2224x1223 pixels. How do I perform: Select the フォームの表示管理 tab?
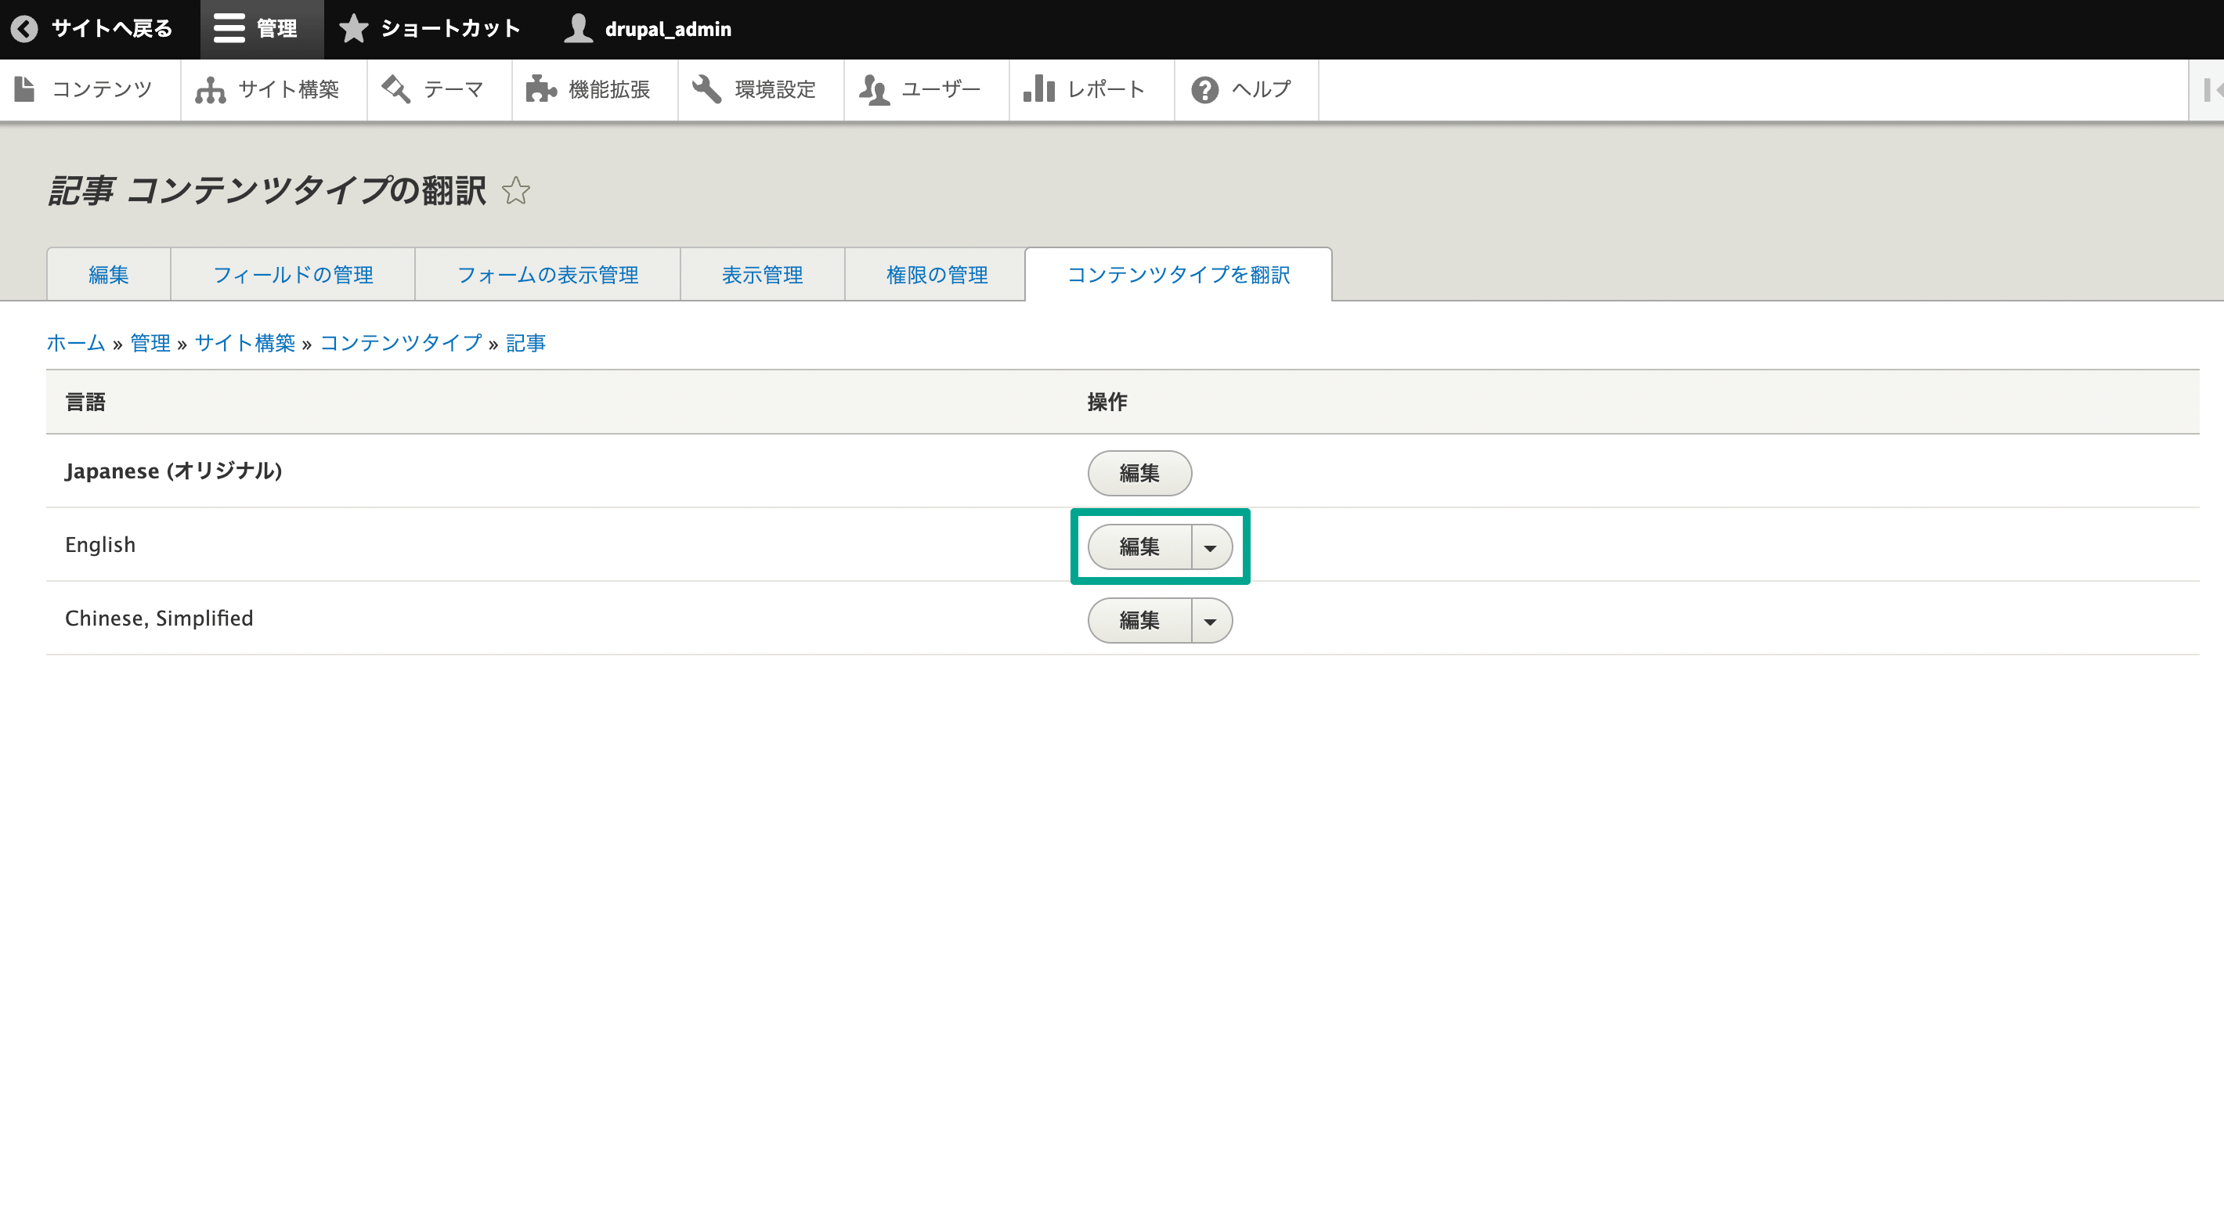point(548,272)
